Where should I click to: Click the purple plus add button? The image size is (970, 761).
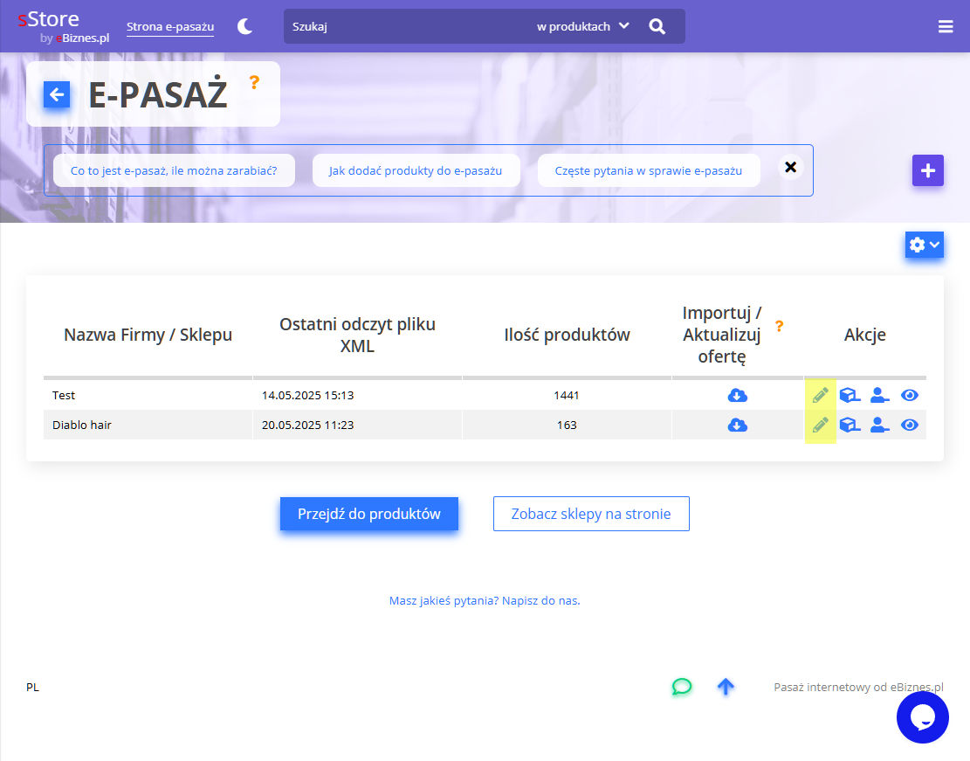(x=927, y=170)
